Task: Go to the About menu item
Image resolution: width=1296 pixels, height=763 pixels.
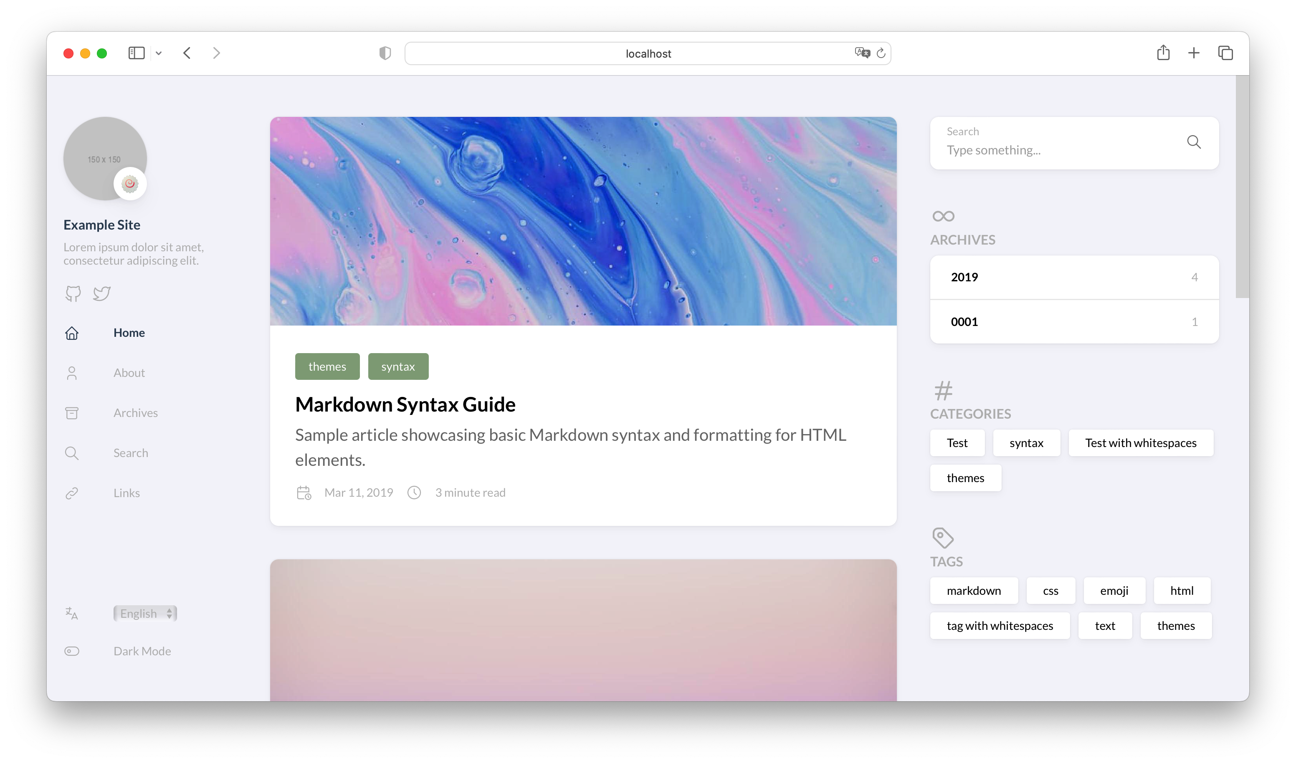Action: (129, 373)
